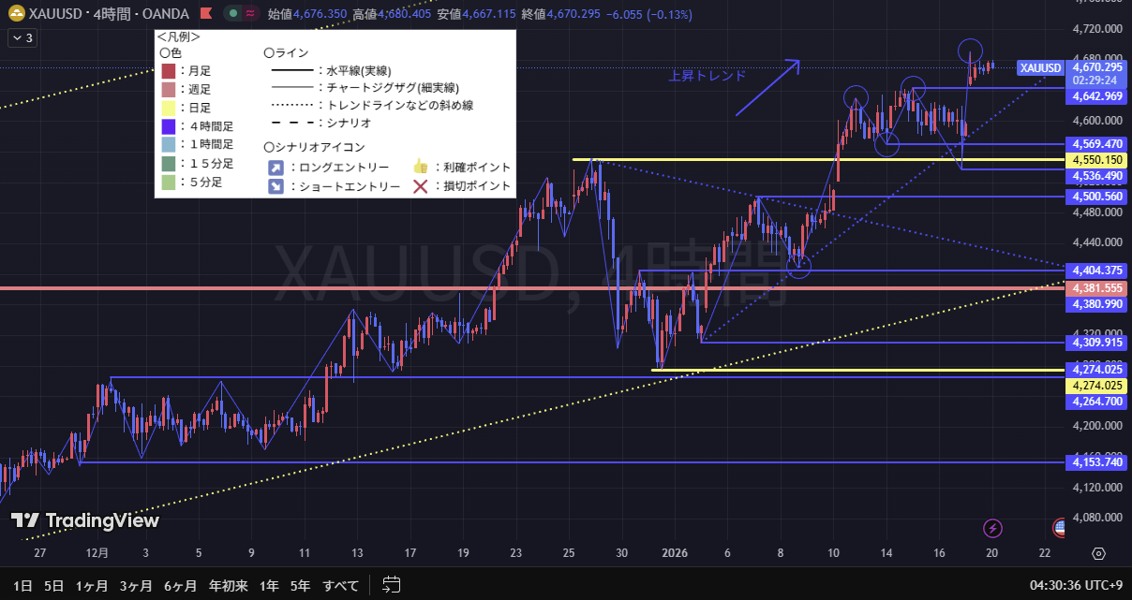
Task: Expand the collapsed indicators legend showing 3
Action: tap(22, 38)
